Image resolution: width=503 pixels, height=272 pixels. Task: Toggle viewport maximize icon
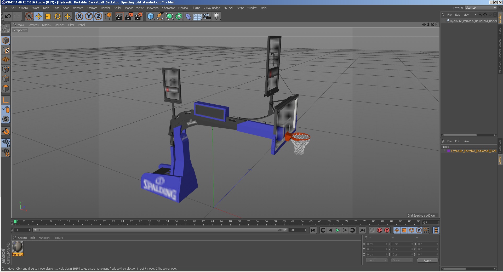pyautogui.click(x=437, y=25)
